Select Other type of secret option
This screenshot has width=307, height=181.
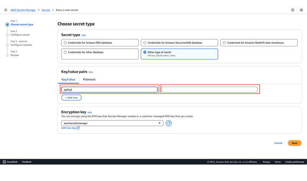pos(179,54)
